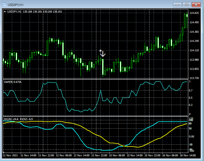Click the 11 Nov 22:00 time label
Screen dimensions: 204x161
[46, 155]
